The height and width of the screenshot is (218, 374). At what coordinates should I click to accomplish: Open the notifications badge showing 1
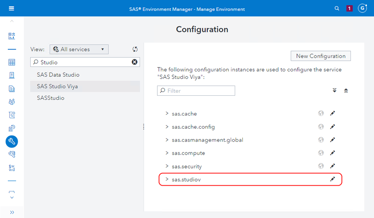pos(349,8)
